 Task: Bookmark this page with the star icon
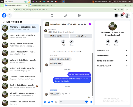coord(122,10)
